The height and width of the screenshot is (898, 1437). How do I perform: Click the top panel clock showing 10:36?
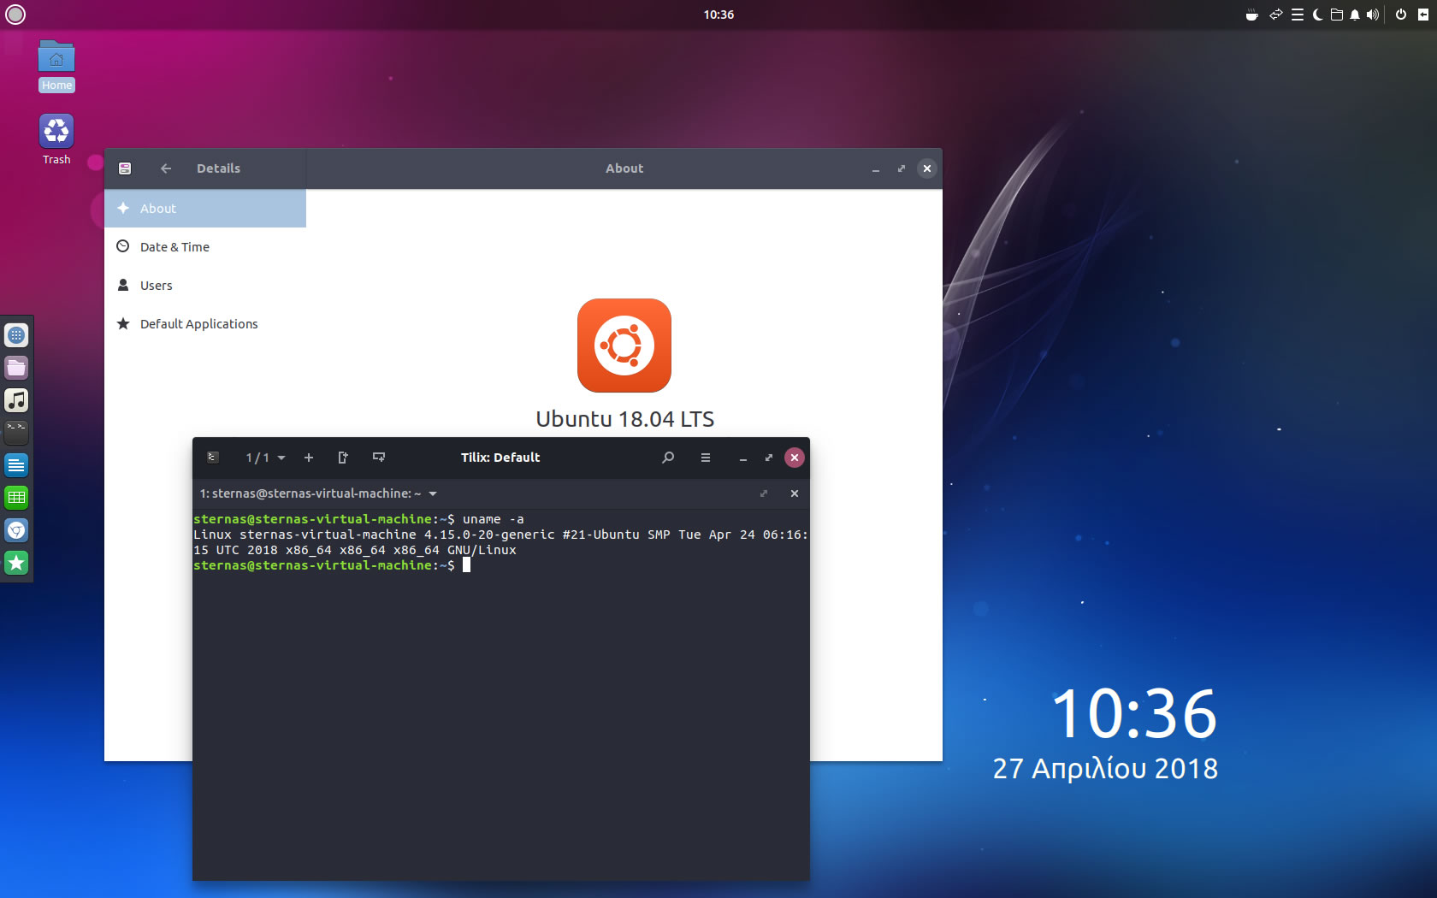[718, 15]
